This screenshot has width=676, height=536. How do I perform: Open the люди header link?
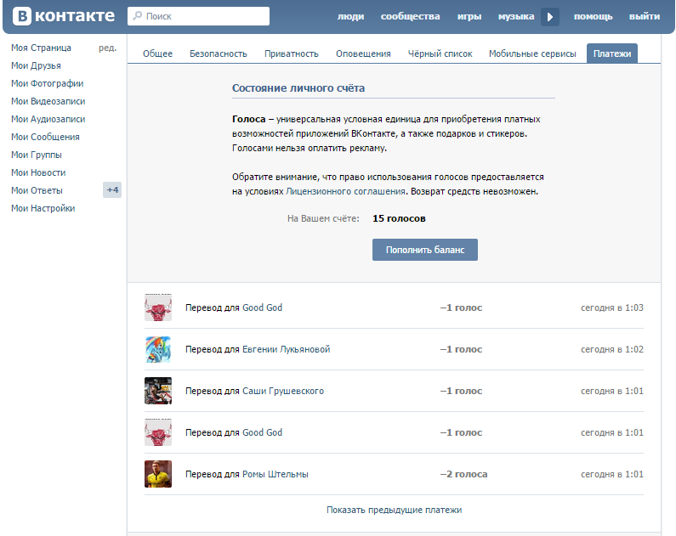pyautogui.click(x=350, y=16)
